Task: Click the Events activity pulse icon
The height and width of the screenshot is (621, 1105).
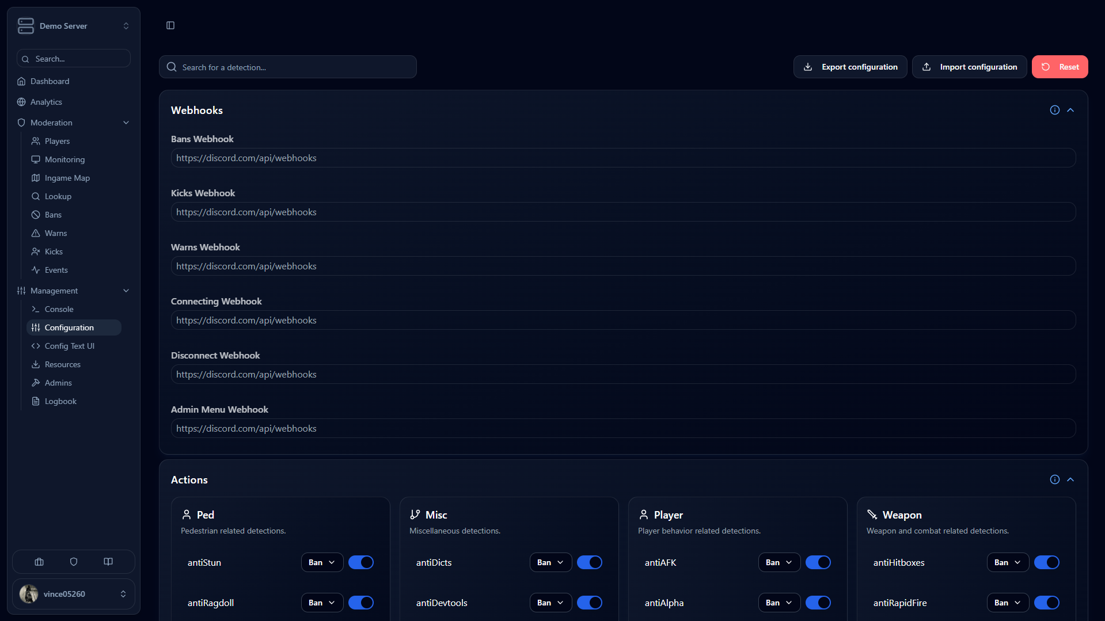Action: [36, 270]
